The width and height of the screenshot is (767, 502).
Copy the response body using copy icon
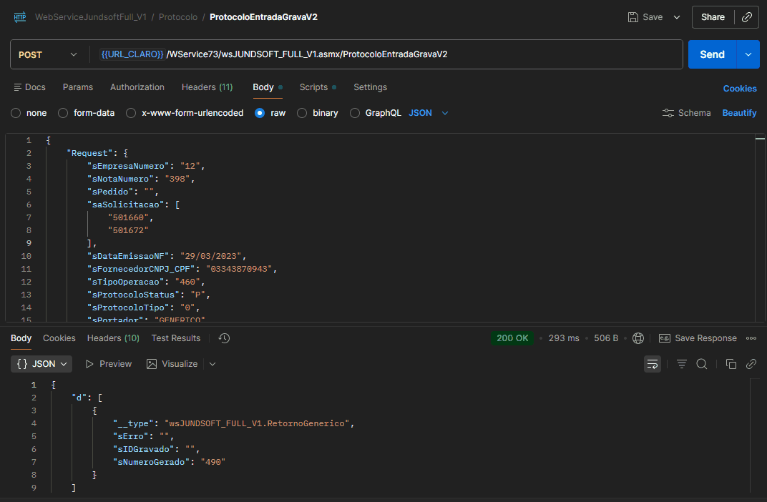point(731,364)
